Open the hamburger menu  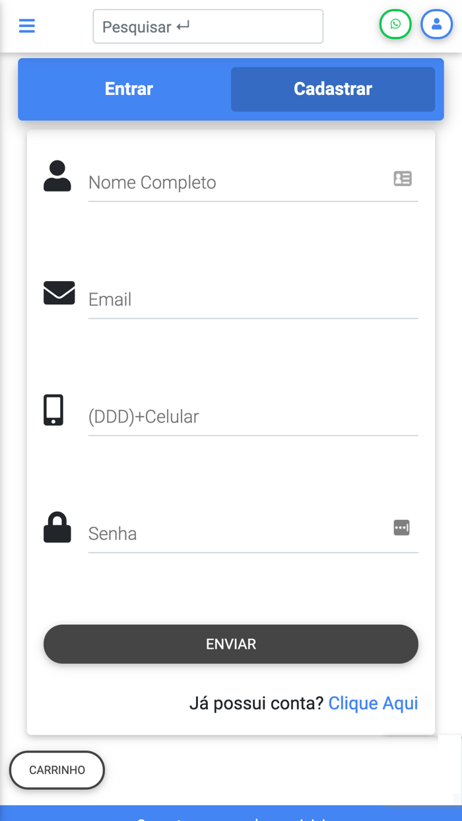click(27, 26)
